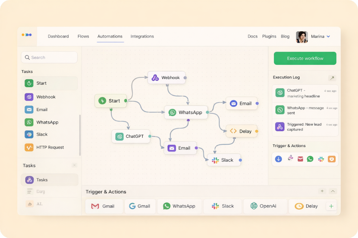The width and height of the screenshot is (358, 238).
Task: Open expand arrow icon in Execution Log
Action: click(332, 78)
